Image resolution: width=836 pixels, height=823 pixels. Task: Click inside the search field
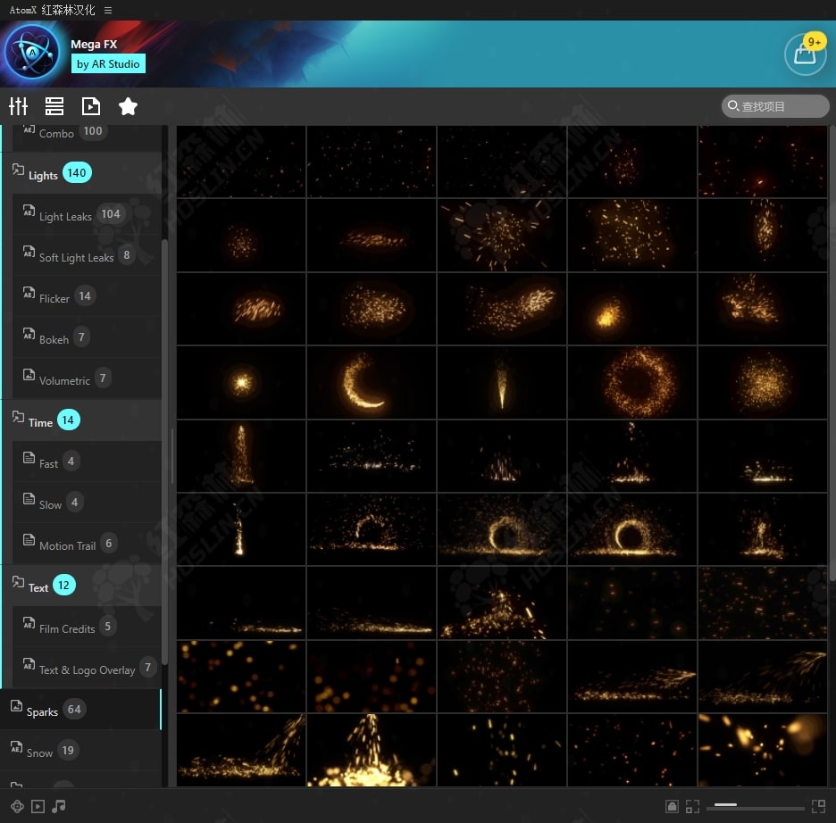pos(775,106)
